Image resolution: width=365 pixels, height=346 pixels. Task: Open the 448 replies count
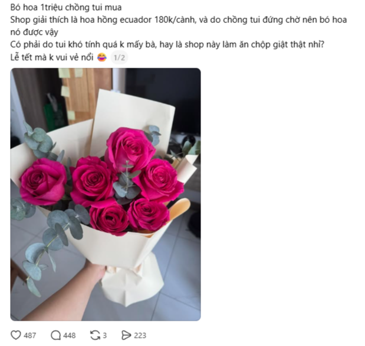tap(70, 335)
